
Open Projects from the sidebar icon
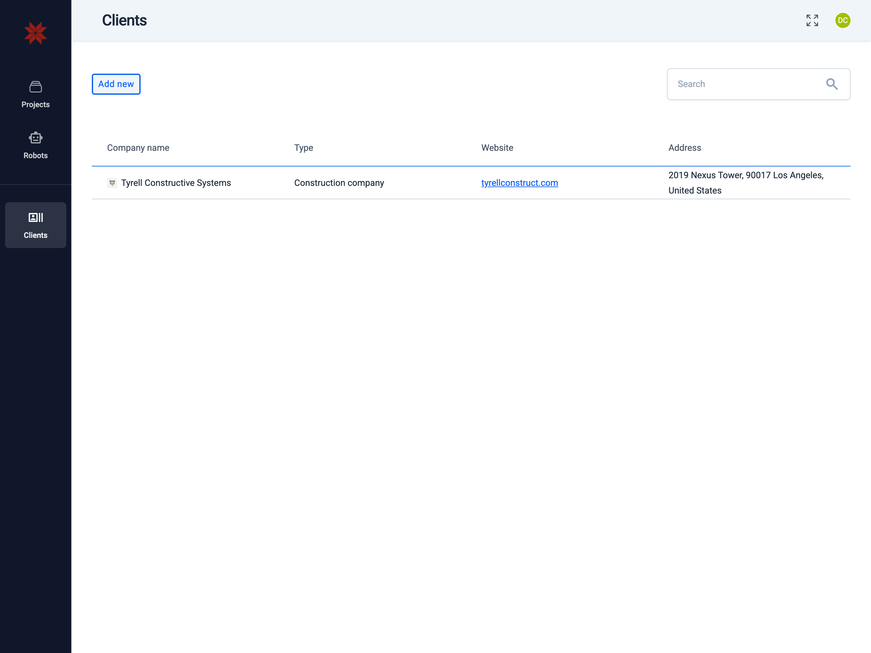pos(35,87)
